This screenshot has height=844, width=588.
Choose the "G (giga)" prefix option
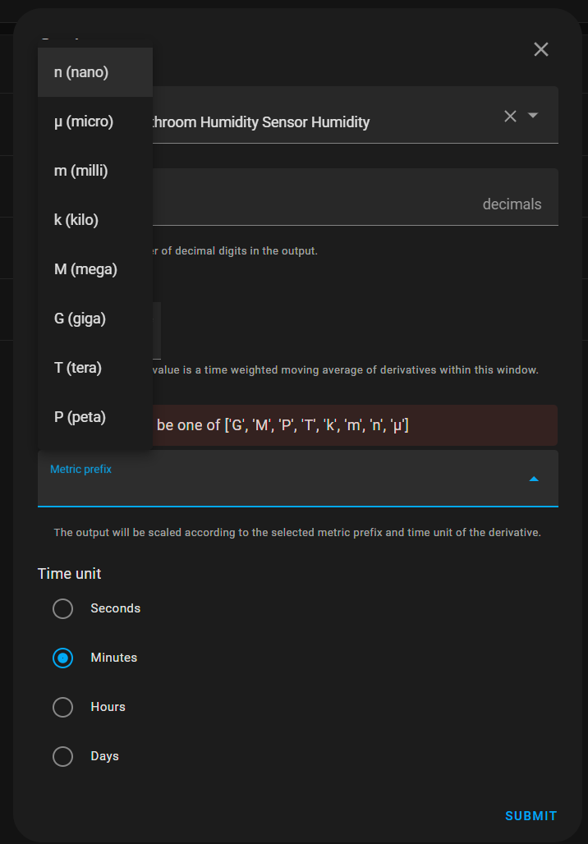[x=79, y=318]
